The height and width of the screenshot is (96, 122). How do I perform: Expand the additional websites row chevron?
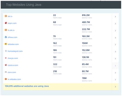tap(115, 87)
